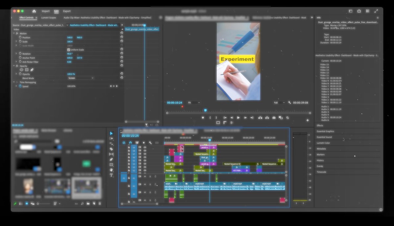This screenshot has height=226, width=394.
Task: Collapse the Motion effect group
Action: click(x=14, y=33)
